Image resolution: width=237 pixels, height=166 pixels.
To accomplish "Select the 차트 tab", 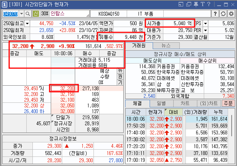I will point(185,104).
